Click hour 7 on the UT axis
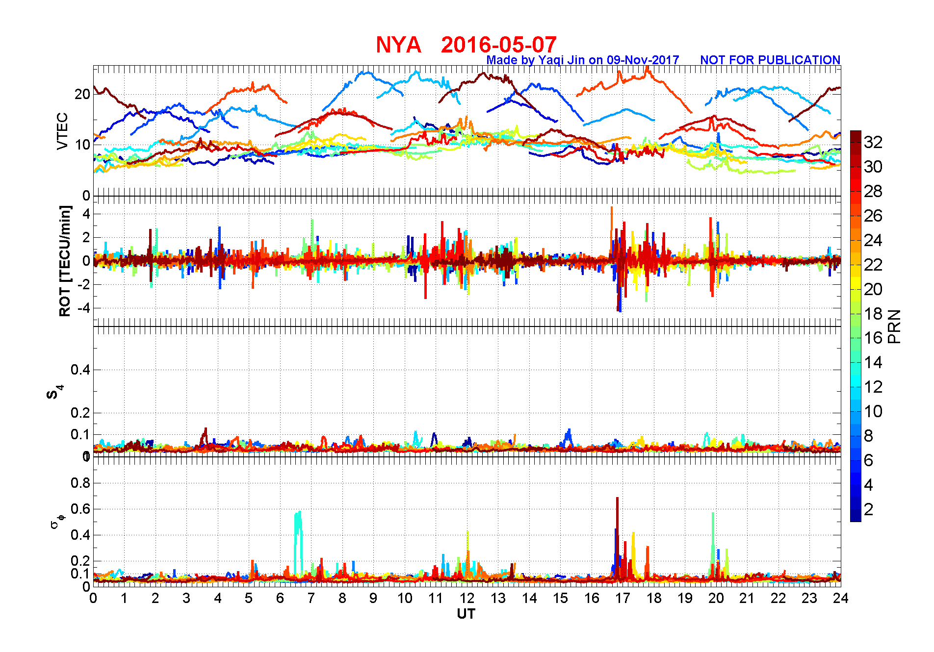The height and width of the screenshot is (652, 934). (x=311, y=598)
